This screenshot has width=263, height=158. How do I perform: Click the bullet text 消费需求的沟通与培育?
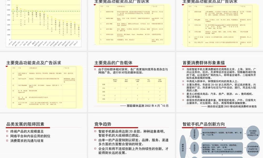(27, 141)
